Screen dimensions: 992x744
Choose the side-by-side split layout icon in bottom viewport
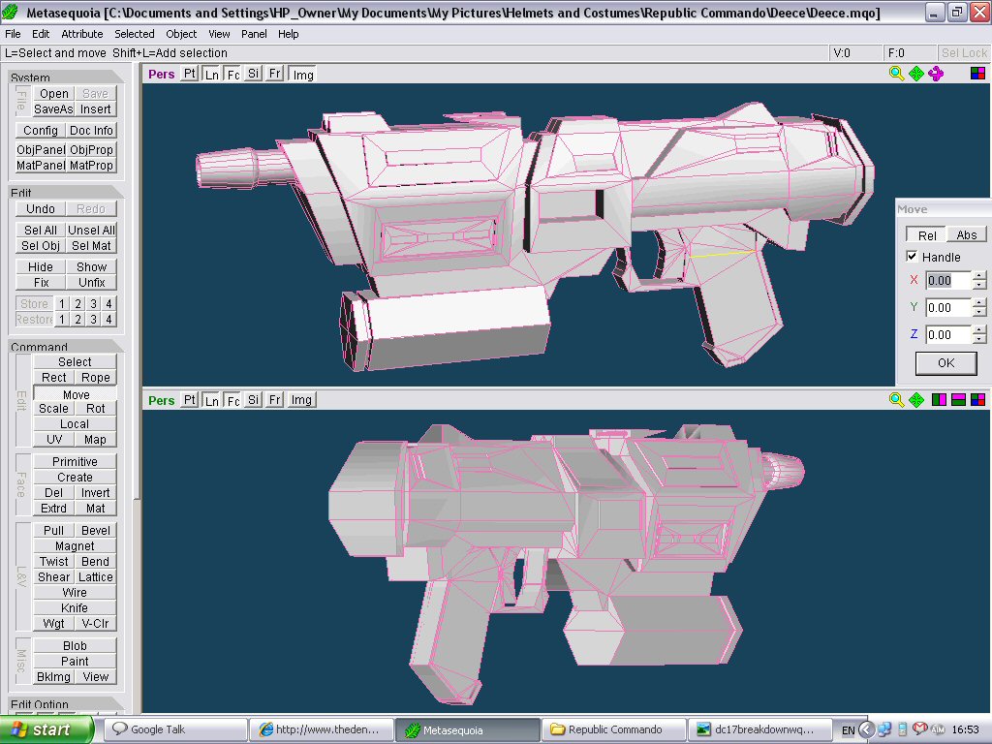pyautogui.click(x=939, y=400)
